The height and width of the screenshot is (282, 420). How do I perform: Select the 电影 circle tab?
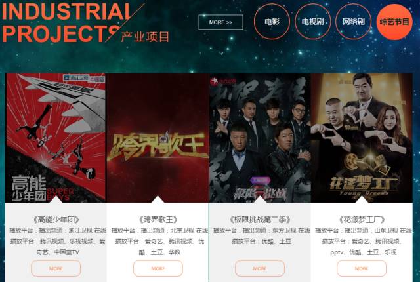tap(272, 22)
